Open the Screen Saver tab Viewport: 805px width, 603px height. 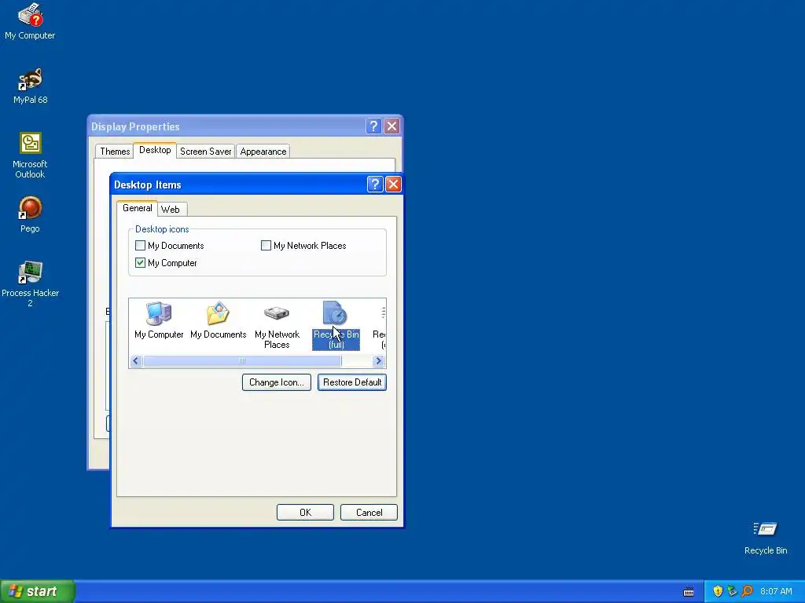click(x=205, y=152)
